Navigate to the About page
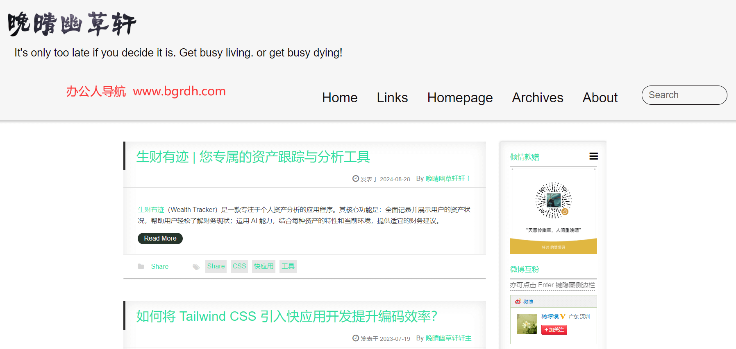 [x=600, y=98]
